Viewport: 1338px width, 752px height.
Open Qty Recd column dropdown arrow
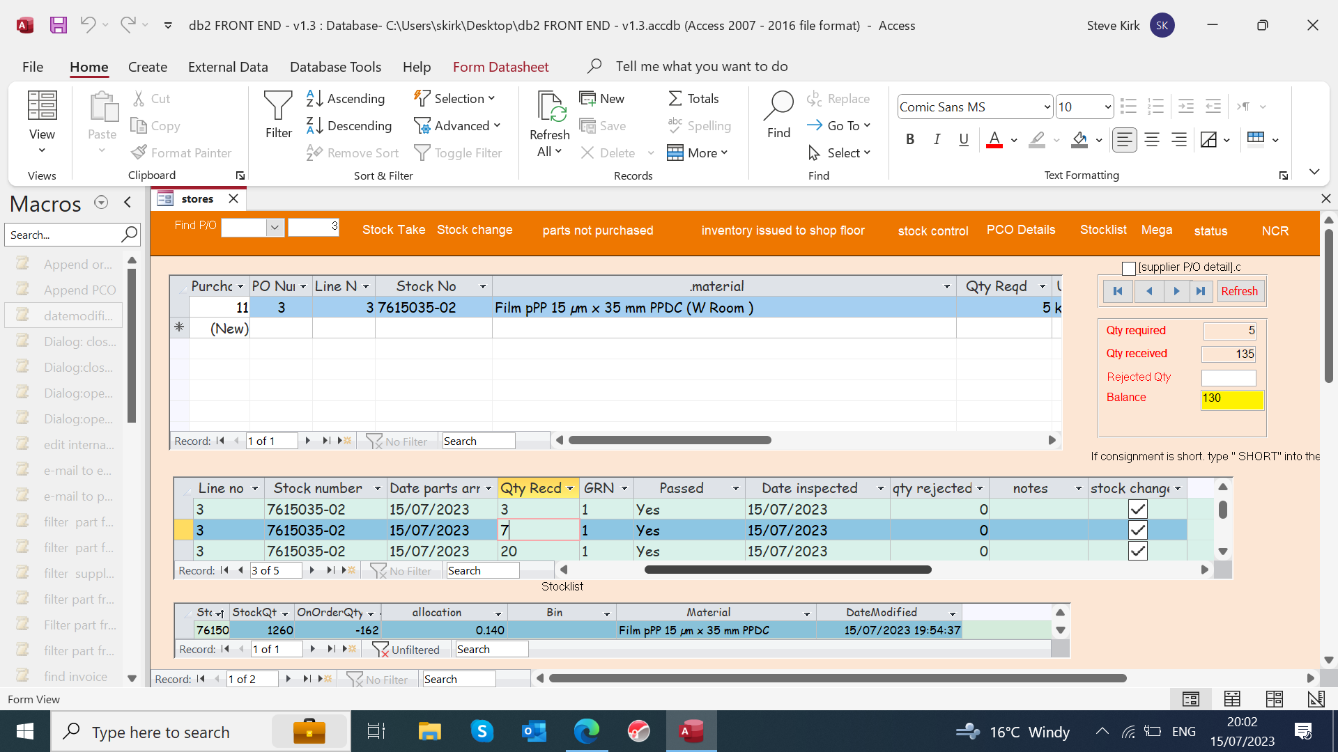point(570,489)
